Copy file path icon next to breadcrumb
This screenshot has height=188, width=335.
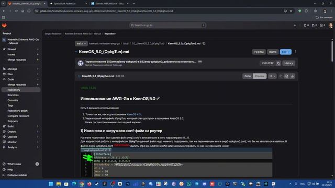point(204,43)
